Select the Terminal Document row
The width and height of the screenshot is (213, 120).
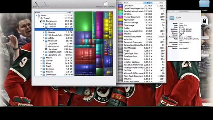(141, 42)
